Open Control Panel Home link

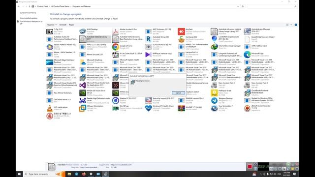click(28, 13)
